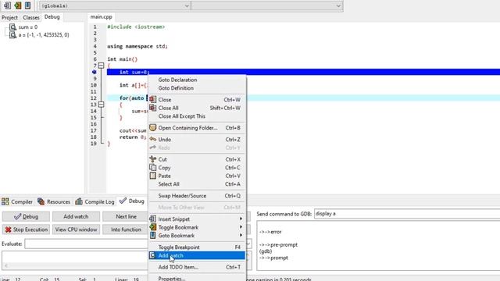Select Swap Header/Source menu entry

pyautogui.click(x=197, y=196)
